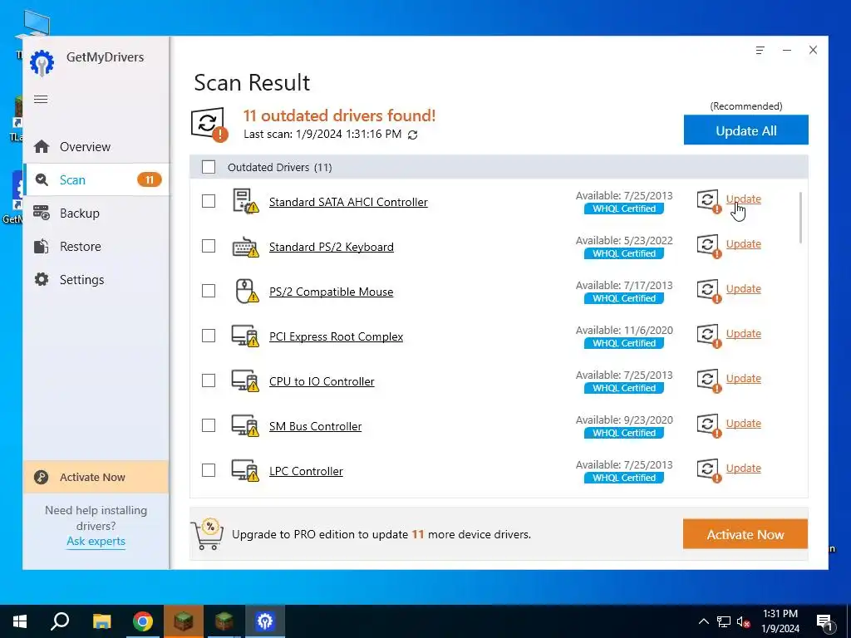Click the SATA AHCI Controller device icon
Image resolution: width=851 pixels, height=638 pixels.
[x=245, y=201]
